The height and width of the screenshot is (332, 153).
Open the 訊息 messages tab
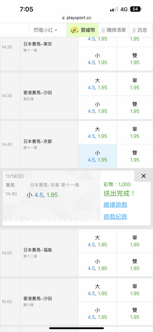point(140,30)
